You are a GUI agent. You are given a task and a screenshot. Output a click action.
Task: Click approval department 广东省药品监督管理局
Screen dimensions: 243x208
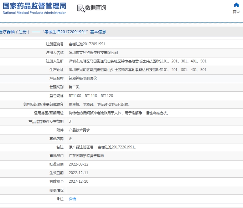[86, 156]
